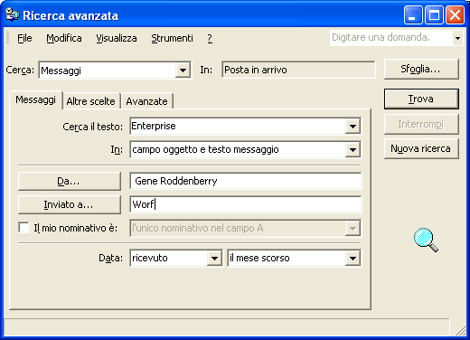Screen dimensions: 470x340
Task: Click the Trova button
Action: [421, 99]
